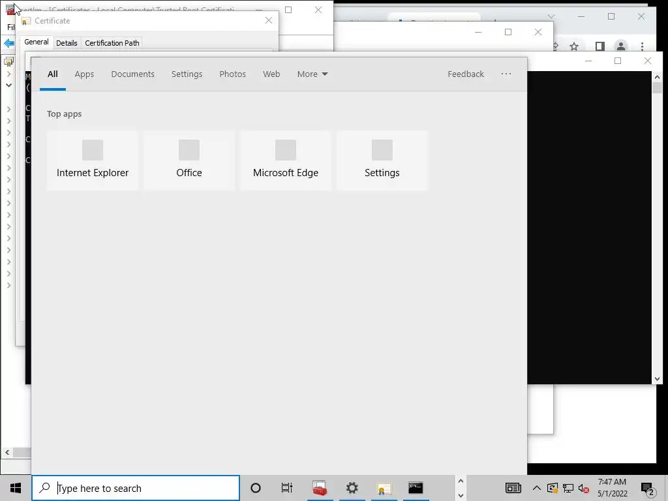The height and width of the screenshot is (501, 668).
Task: Bookmark page with Chrome star icon
Action: click(574, 46)
